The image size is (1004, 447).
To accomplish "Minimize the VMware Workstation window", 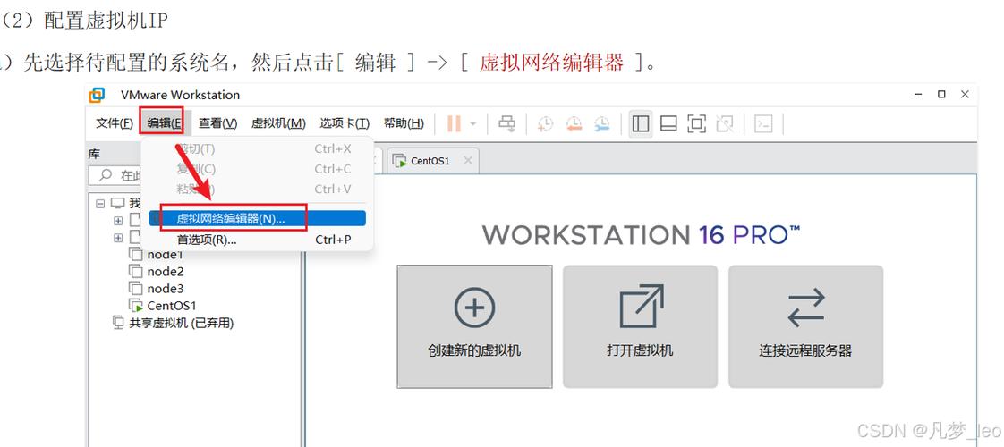I will (x=919, y=94).
